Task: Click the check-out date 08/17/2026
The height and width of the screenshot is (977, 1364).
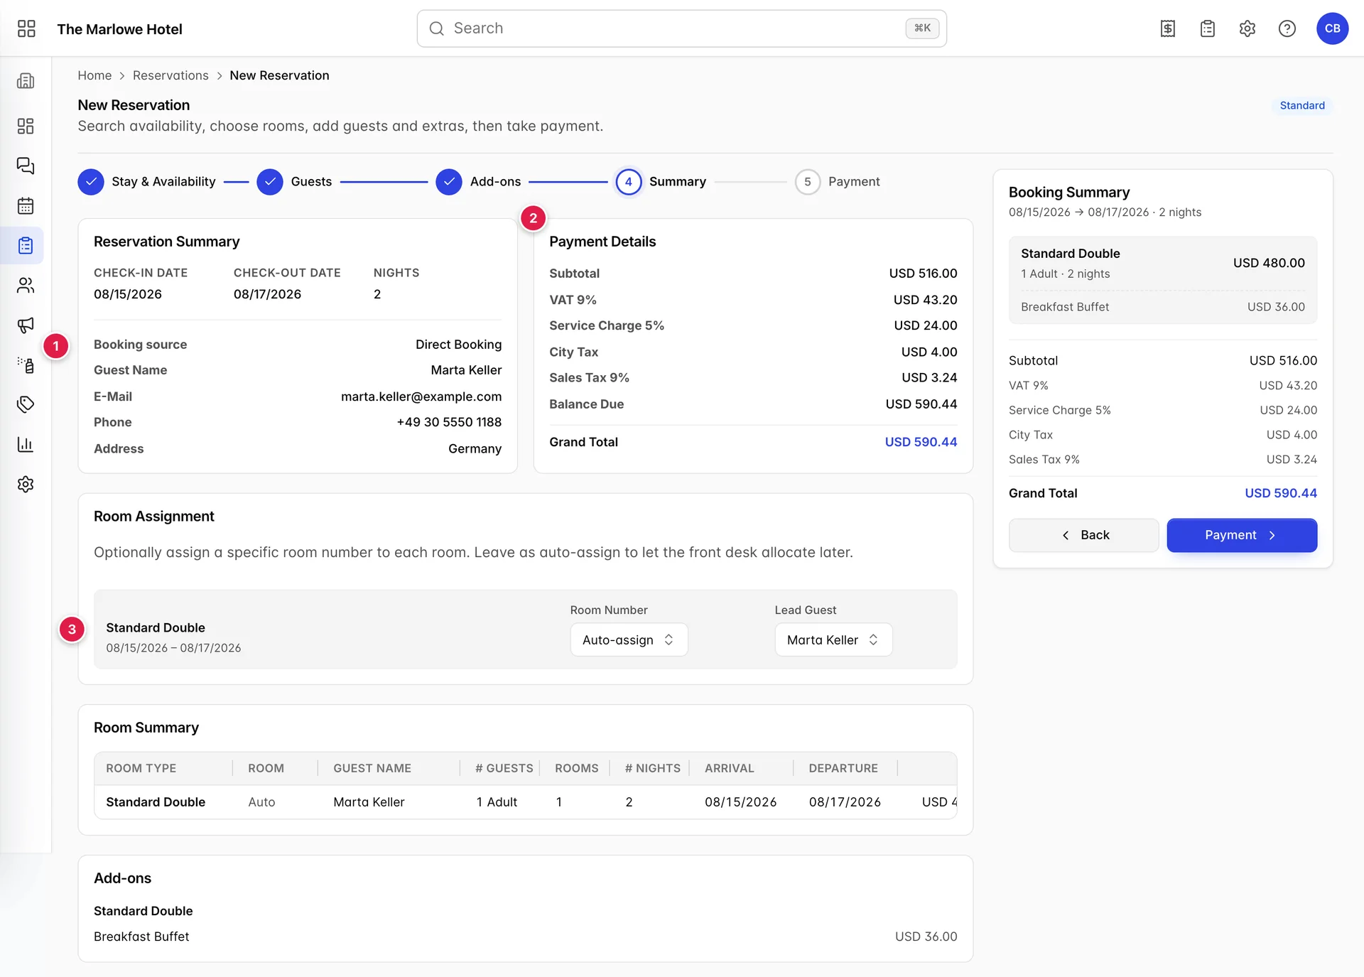Action: pyautogui.click(x=267, y=294)
